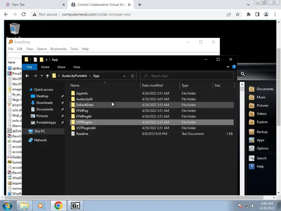The height and width of the screenshot is (211, 281).
Task: Open Chrome extensions puzzle icon
Action: pyautogui.click(x=248, y=14)
